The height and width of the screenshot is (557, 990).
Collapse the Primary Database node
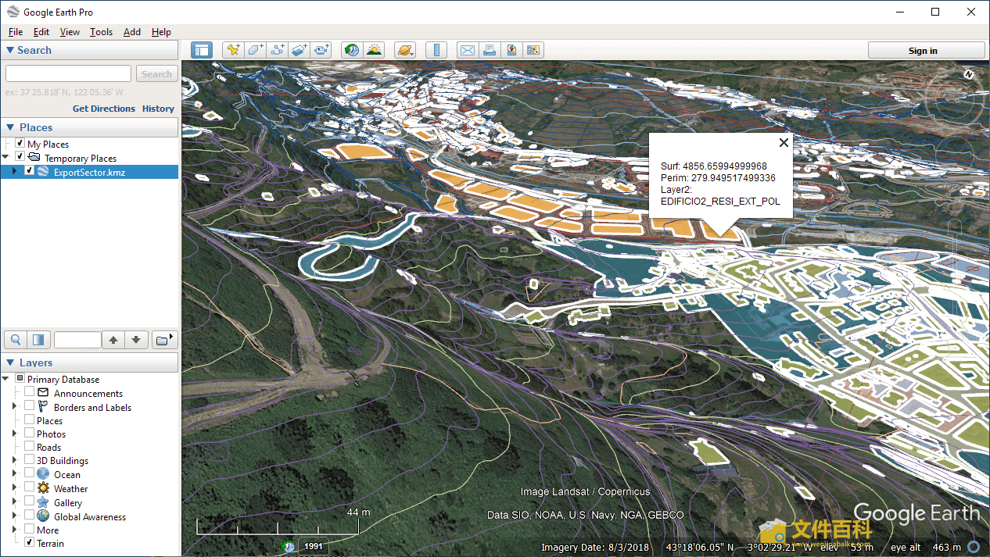(x=6, y=379)
